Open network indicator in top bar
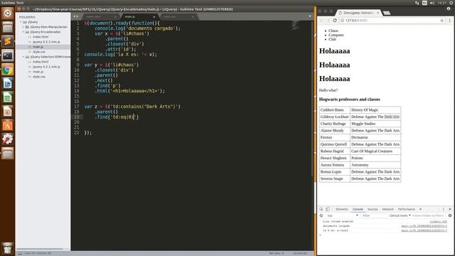The height and width of the screenshot is (256, 455). [x=417, y=3]
